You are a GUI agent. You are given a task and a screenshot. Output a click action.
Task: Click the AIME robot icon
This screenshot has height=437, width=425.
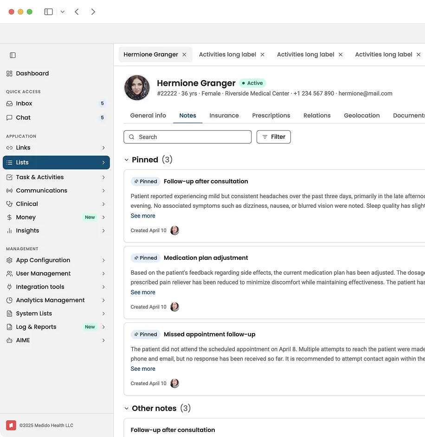[x=9, y=341]
